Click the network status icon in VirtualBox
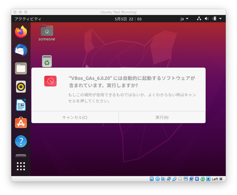Screen dimensions: 237x195 169,179
